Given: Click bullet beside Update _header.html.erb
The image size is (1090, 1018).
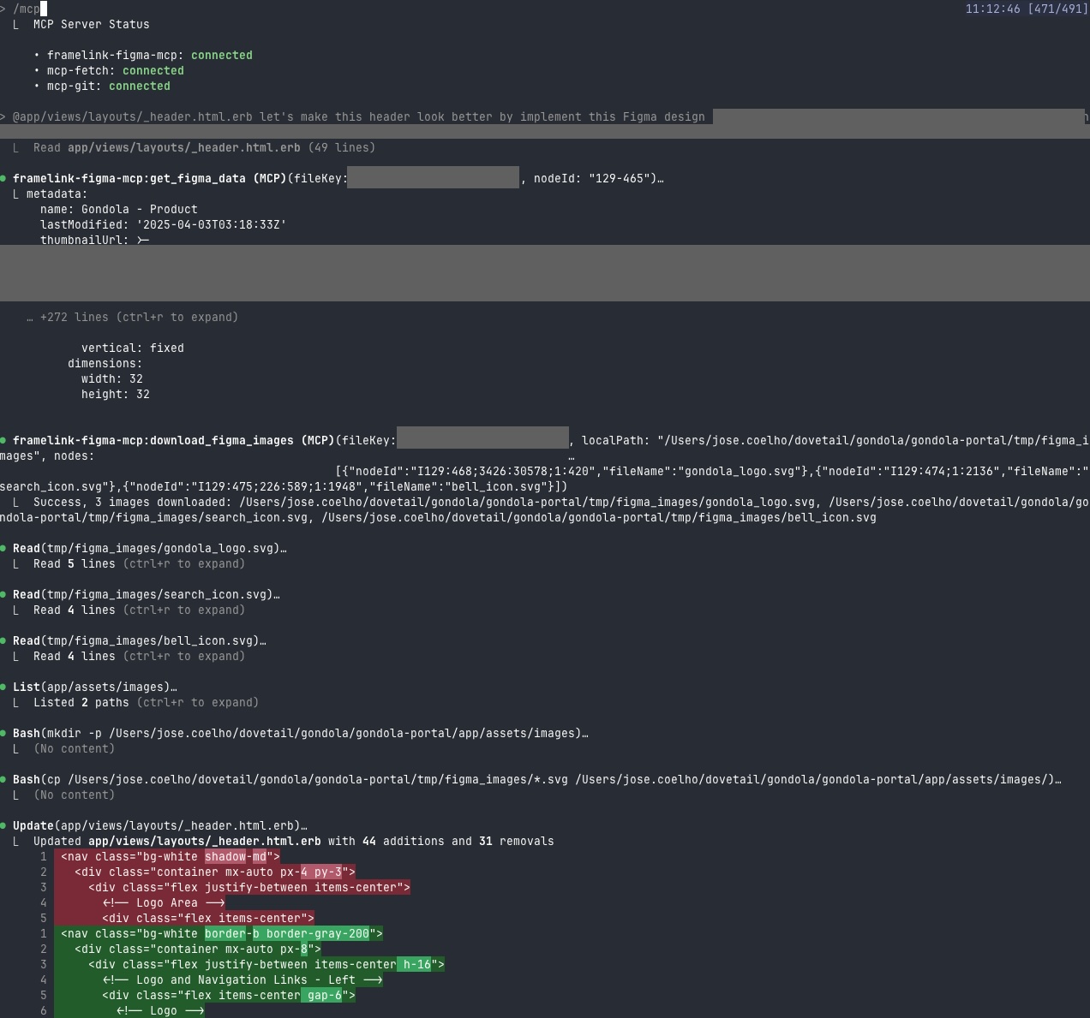Looking at the screenshot, I should point(3,825).
